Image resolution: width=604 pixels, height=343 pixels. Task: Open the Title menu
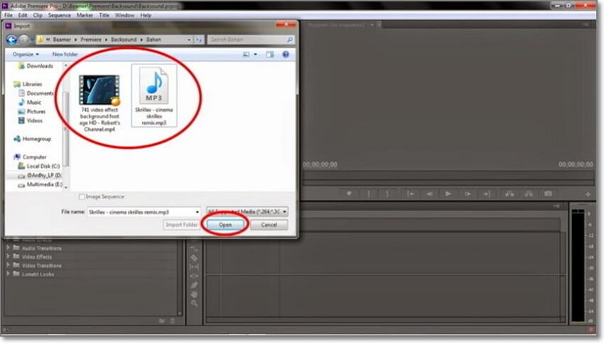point(104,15)
